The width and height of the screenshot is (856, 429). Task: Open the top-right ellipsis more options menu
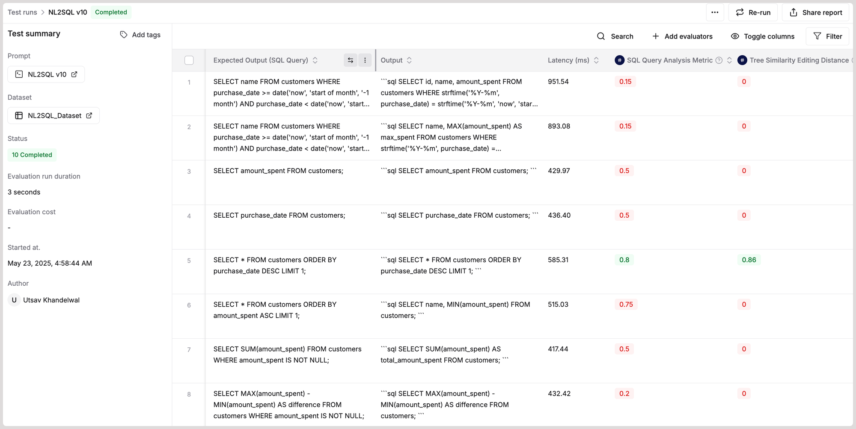pyautogui.click(x=715, y=12)
